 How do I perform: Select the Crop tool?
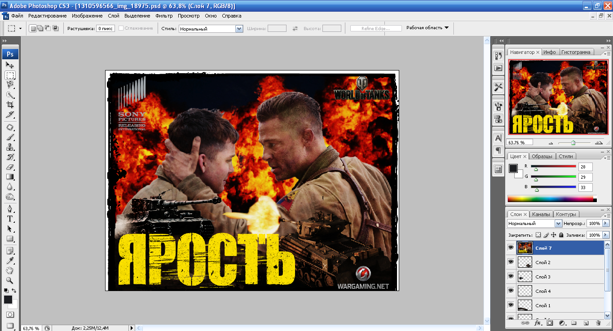(x=10, y=105)
